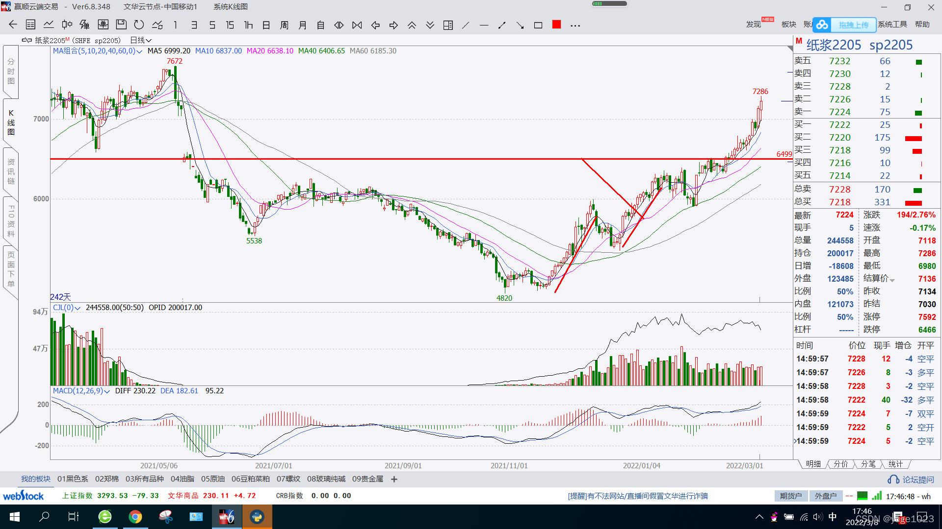Open taskbar search magnifier
Image resolution: width=942 pixels, height=529 pixels.
tap(44, 517)
